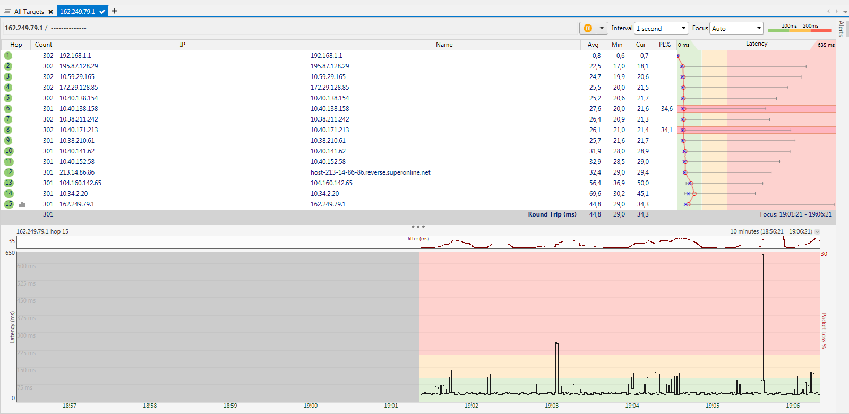Open the dropdown arrow beside the pause button
The width and height of the screenshot is (849, 414).
tap(602, 28)
